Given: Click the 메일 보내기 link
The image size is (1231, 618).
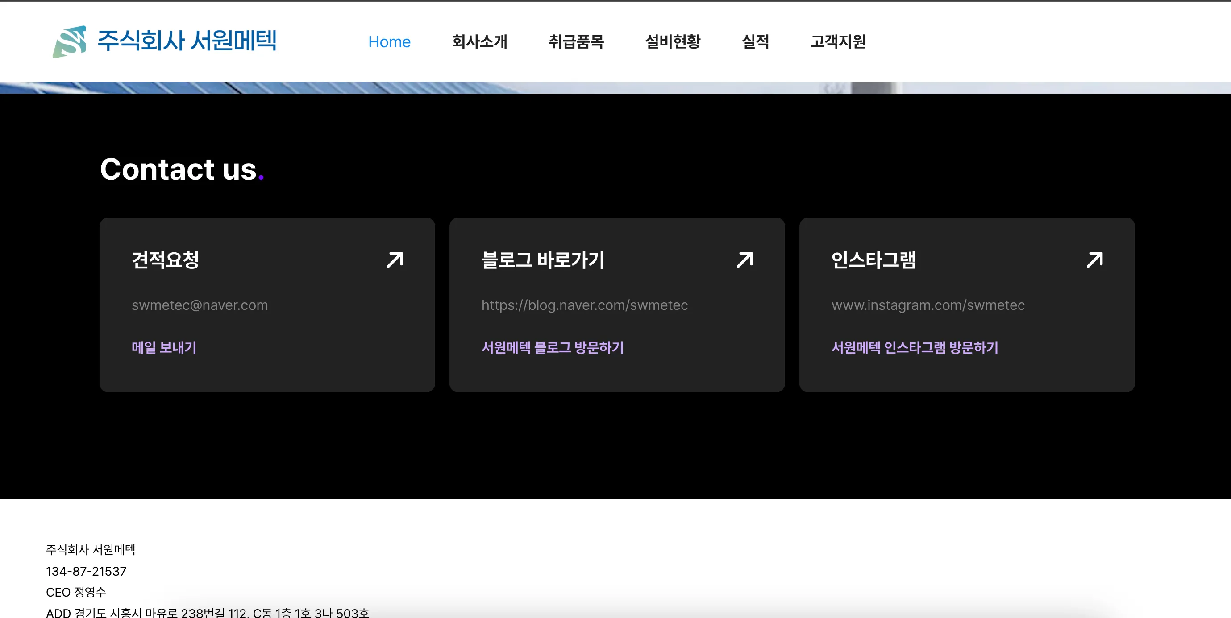Looking at the screenshot, I should (164, 347).
